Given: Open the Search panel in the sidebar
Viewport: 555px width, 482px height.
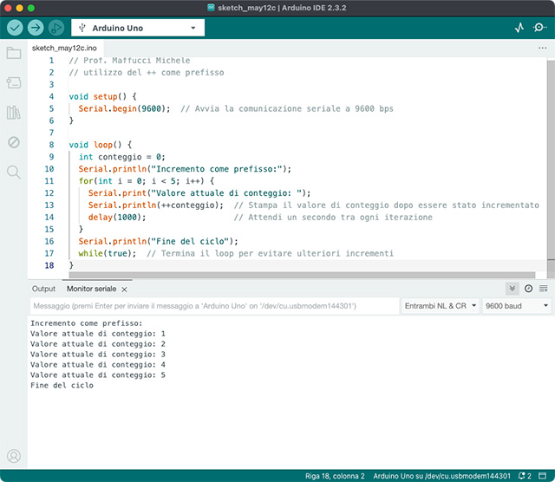Looking at the screenshot, I should 14,172.
